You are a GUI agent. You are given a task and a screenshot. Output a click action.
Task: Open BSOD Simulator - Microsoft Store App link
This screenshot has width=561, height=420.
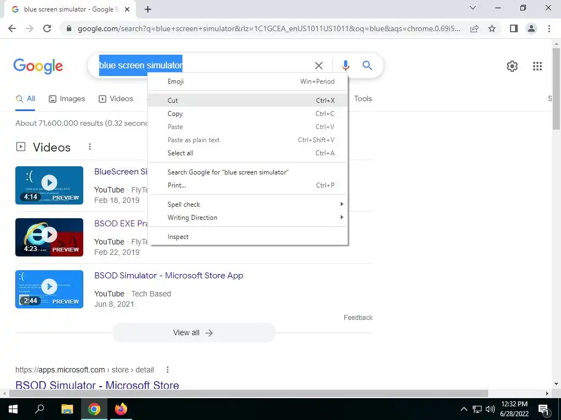point(169,276)
